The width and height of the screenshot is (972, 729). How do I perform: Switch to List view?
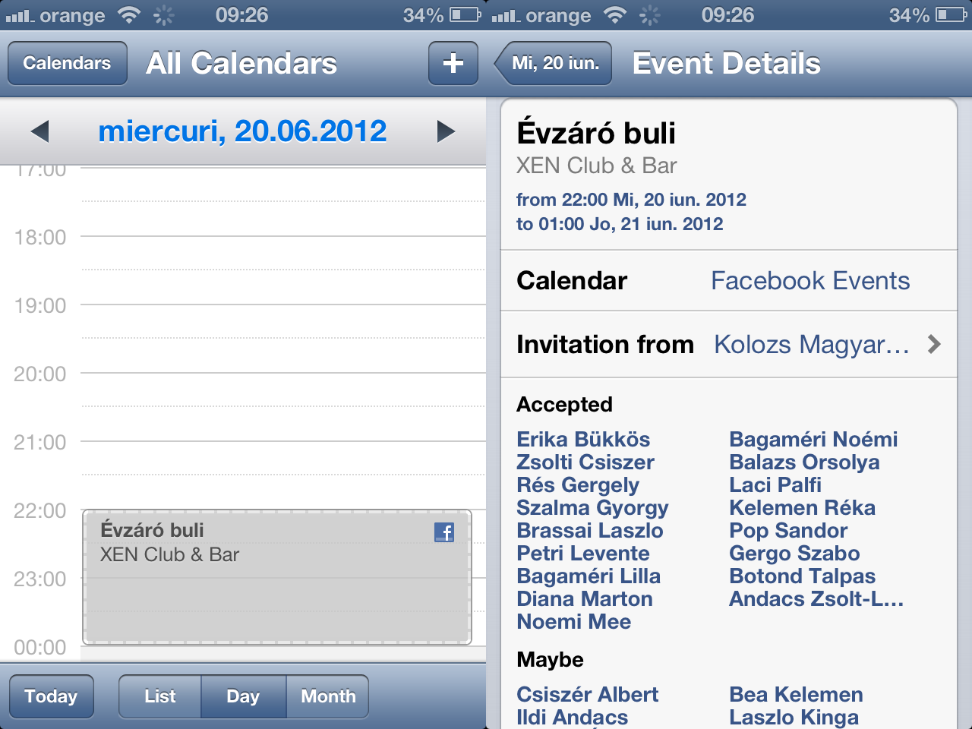point(160,696)
